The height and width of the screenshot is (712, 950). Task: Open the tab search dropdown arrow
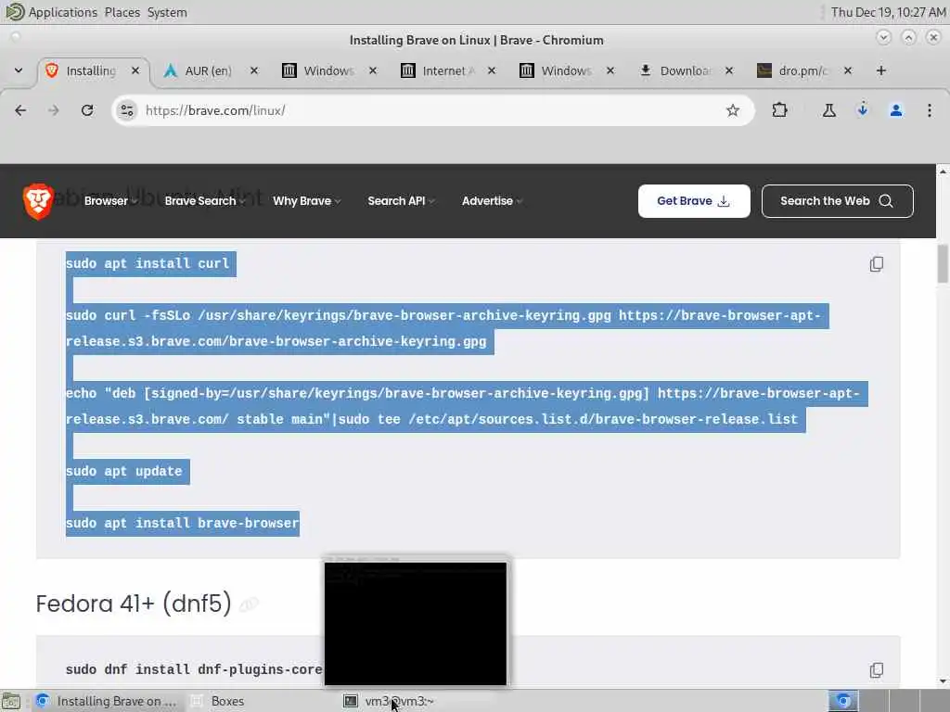[19, 70]
